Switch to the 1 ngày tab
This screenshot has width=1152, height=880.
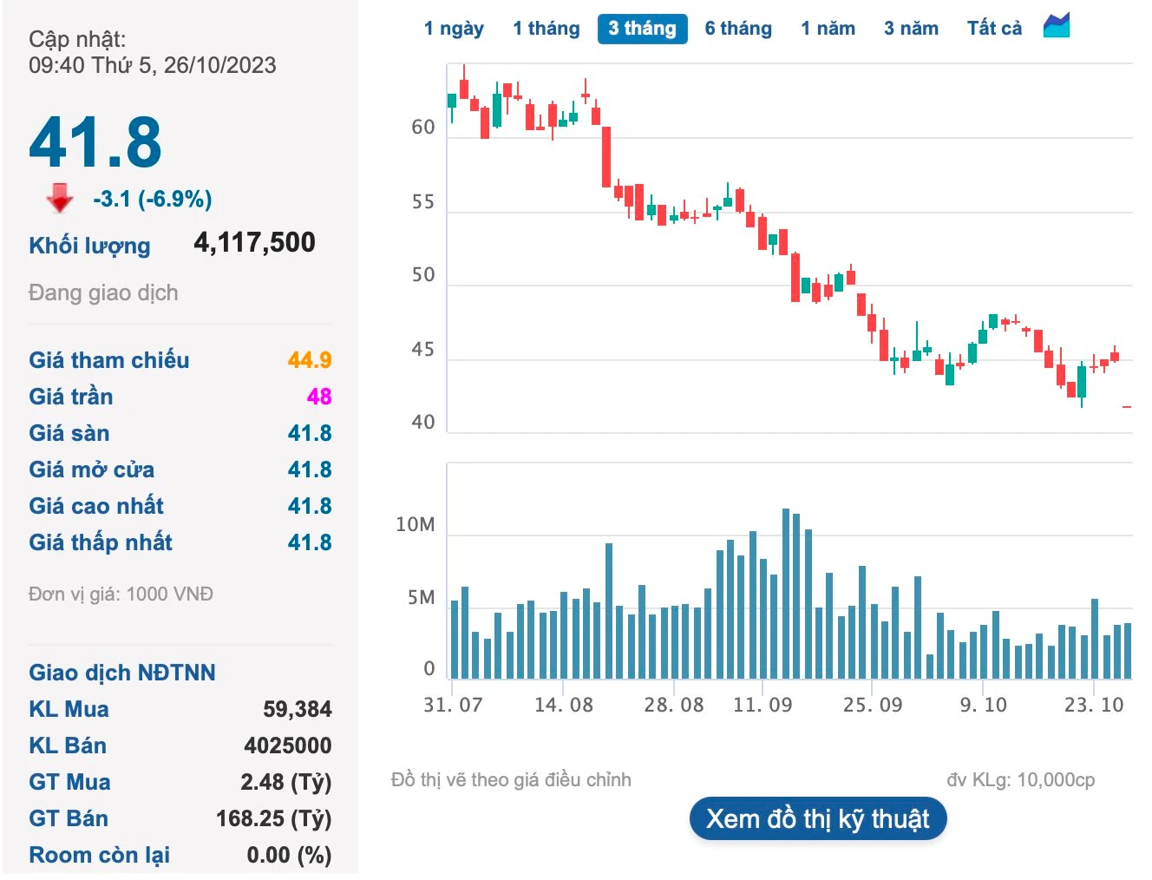(454, 29)
